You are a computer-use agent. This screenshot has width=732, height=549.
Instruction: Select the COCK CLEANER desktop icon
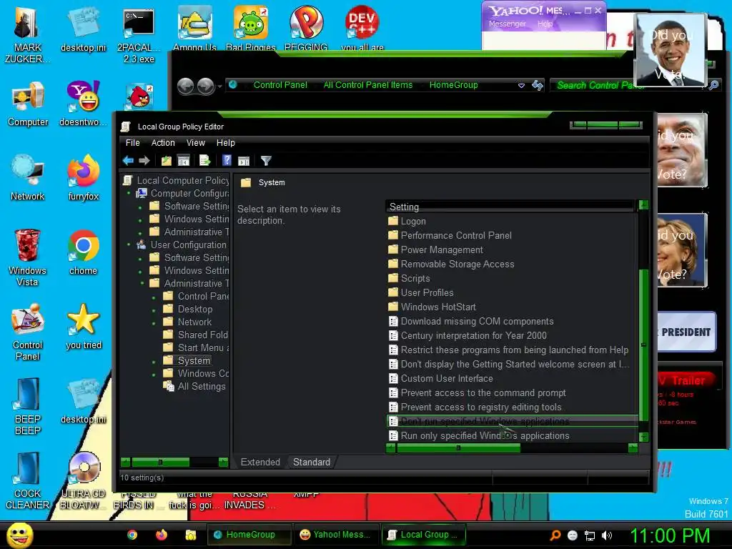(x=27, y=481)
